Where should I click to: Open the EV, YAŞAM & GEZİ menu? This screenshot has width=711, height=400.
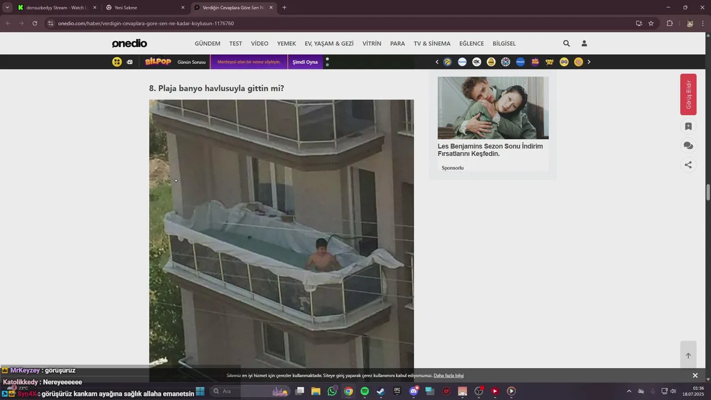point(329,43)
